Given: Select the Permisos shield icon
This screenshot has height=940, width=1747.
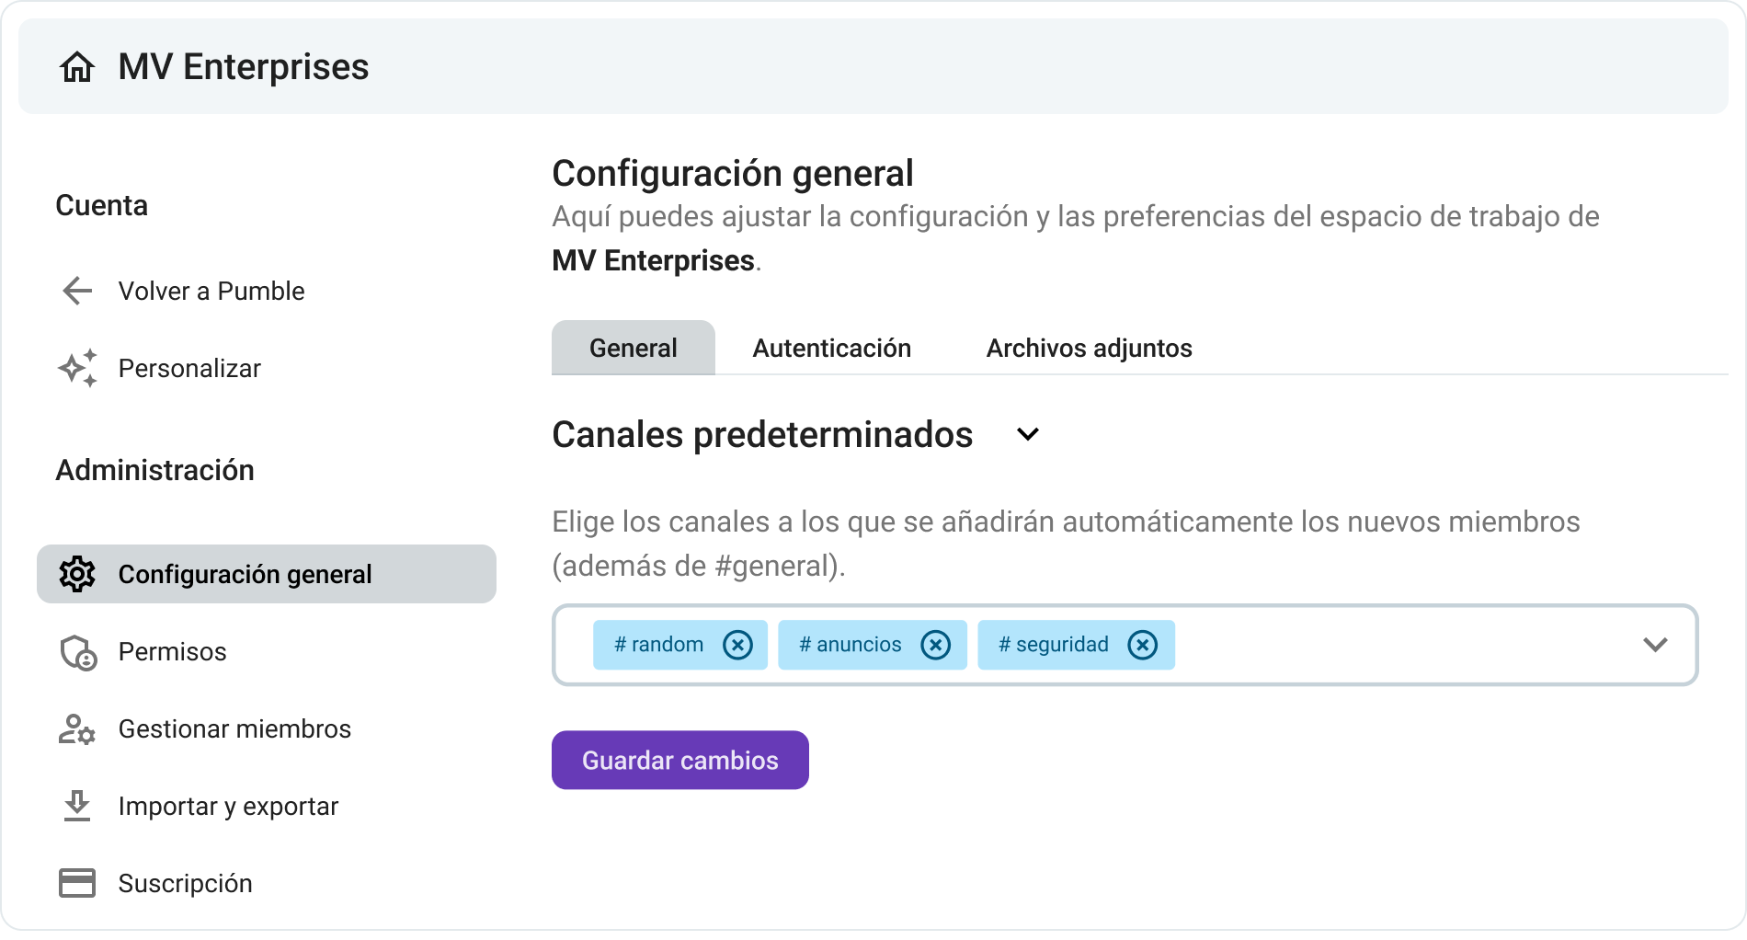Looking at the screenshot, I should pos(77,651).
